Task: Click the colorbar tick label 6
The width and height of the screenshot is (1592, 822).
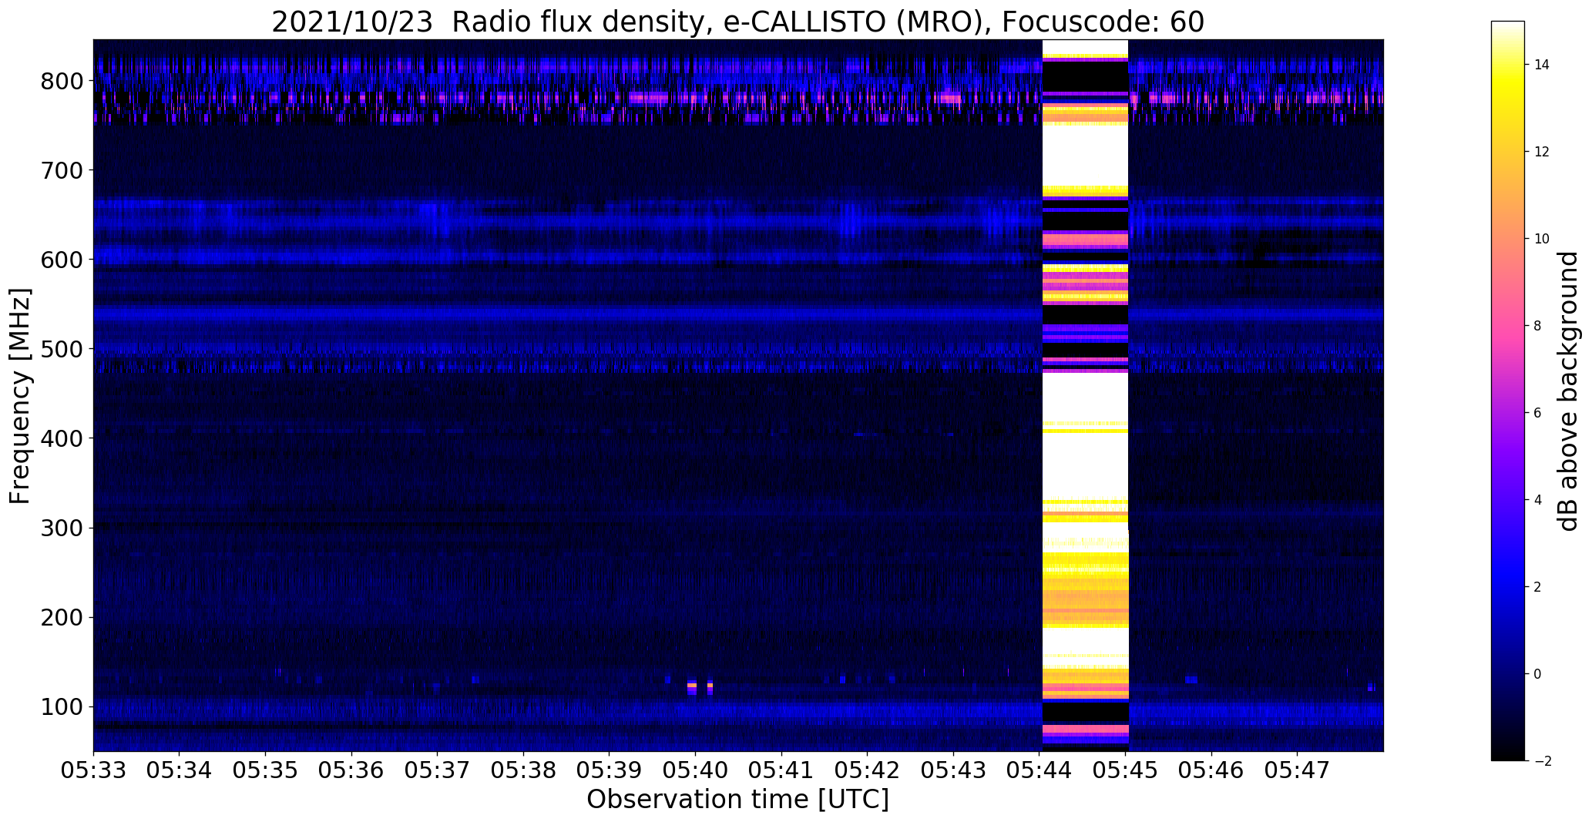Action: coord(1538,413)
